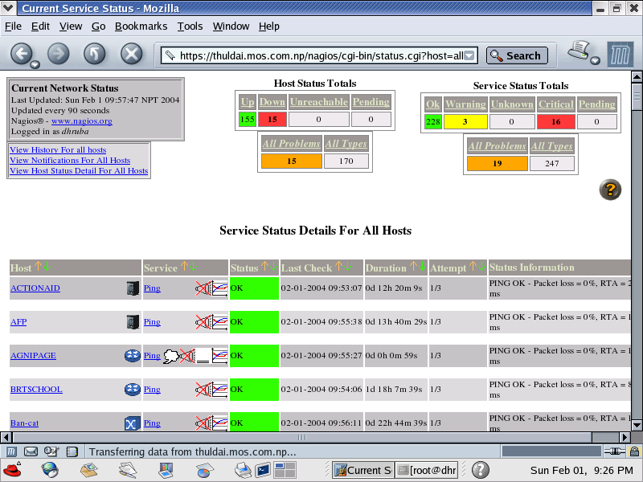
Task: Sort Service column ascending with up arrow
Action: pyautogui.click(x=184, y=267)
